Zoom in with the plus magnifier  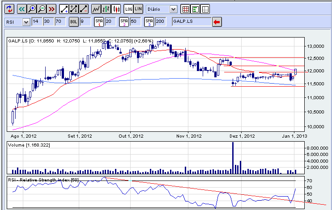click(32, 9)
